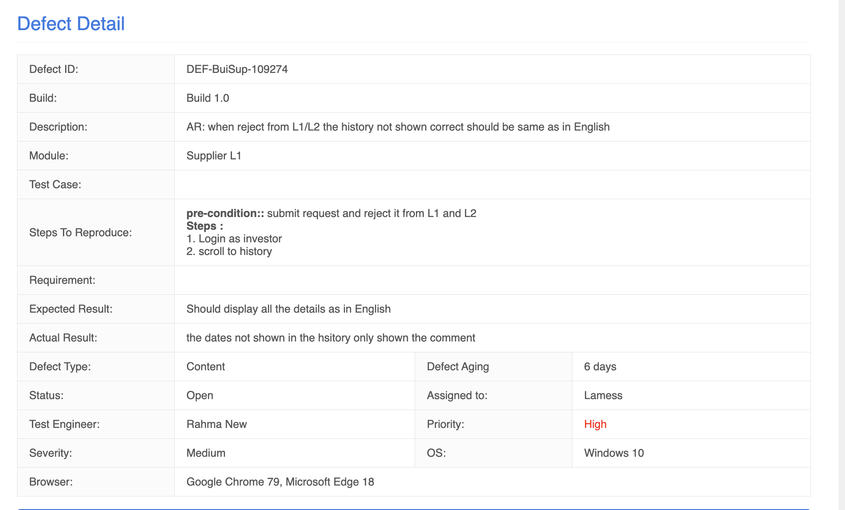
Task: Click the Open status value
Action: click(200, 396)
